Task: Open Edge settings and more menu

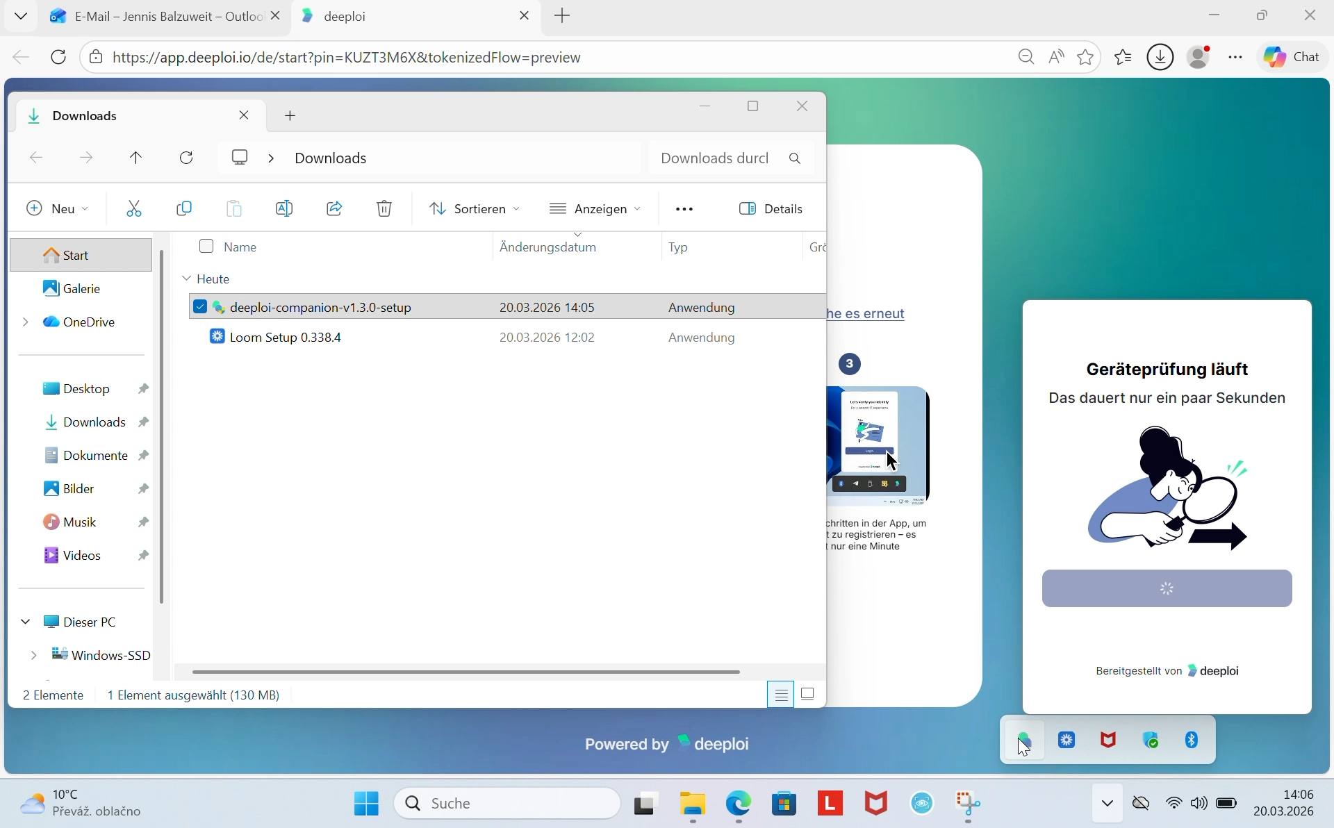Action: [1235, 57]
